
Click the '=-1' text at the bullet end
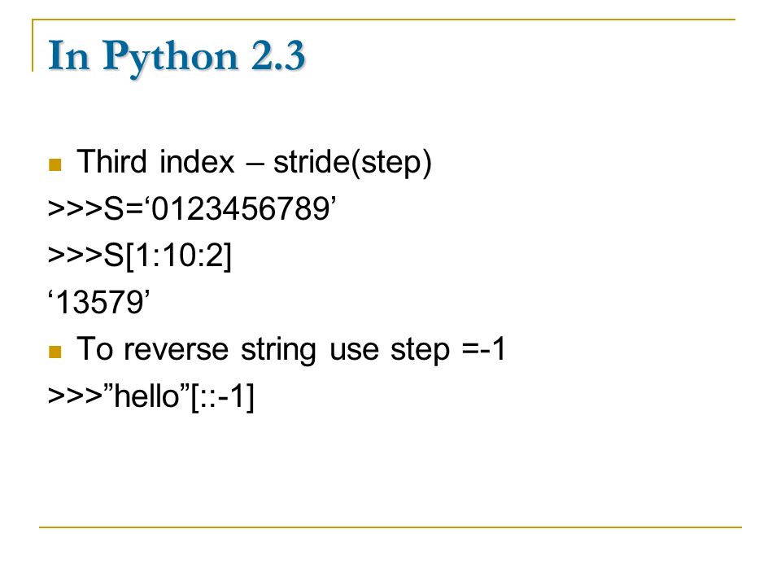tap(483, 349)
